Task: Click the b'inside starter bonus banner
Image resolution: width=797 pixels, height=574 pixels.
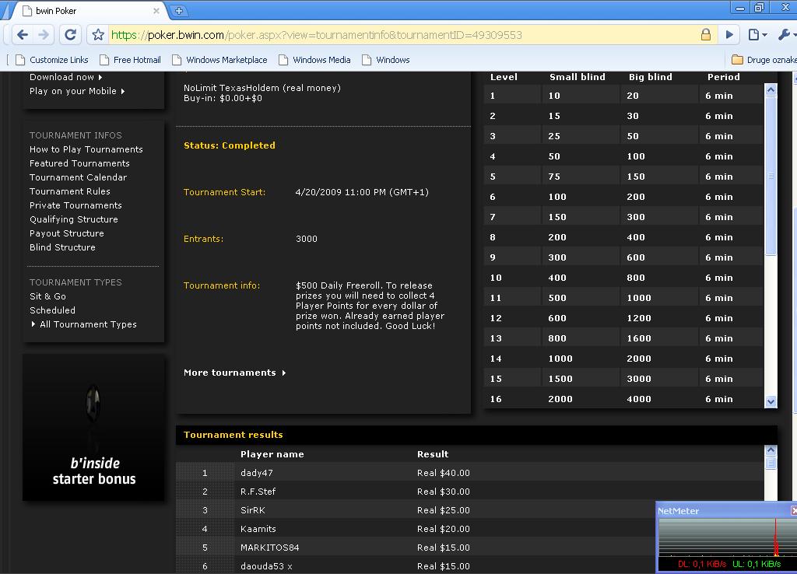Action: tap(93, 428)
